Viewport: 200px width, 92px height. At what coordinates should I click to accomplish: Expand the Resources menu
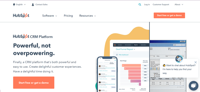pos(87,16)
